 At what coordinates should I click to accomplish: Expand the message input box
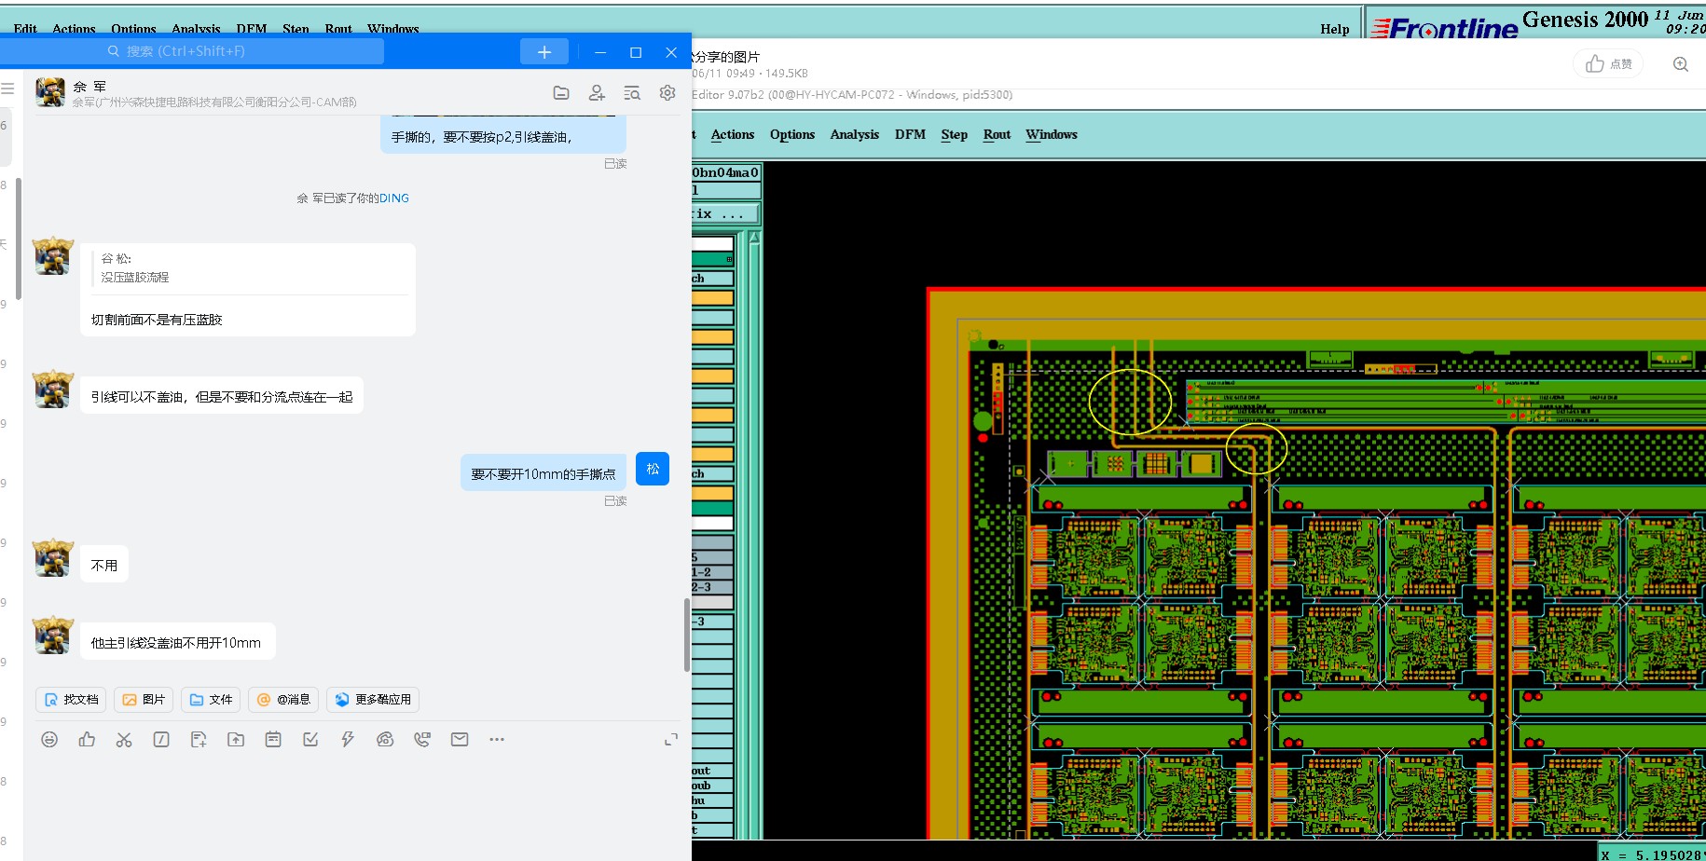point(670,739)
